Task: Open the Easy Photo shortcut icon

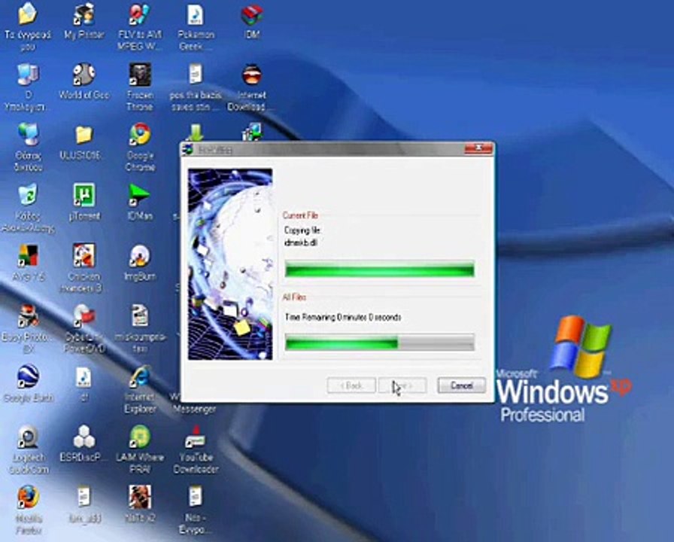Action: [x=28, y=315]
